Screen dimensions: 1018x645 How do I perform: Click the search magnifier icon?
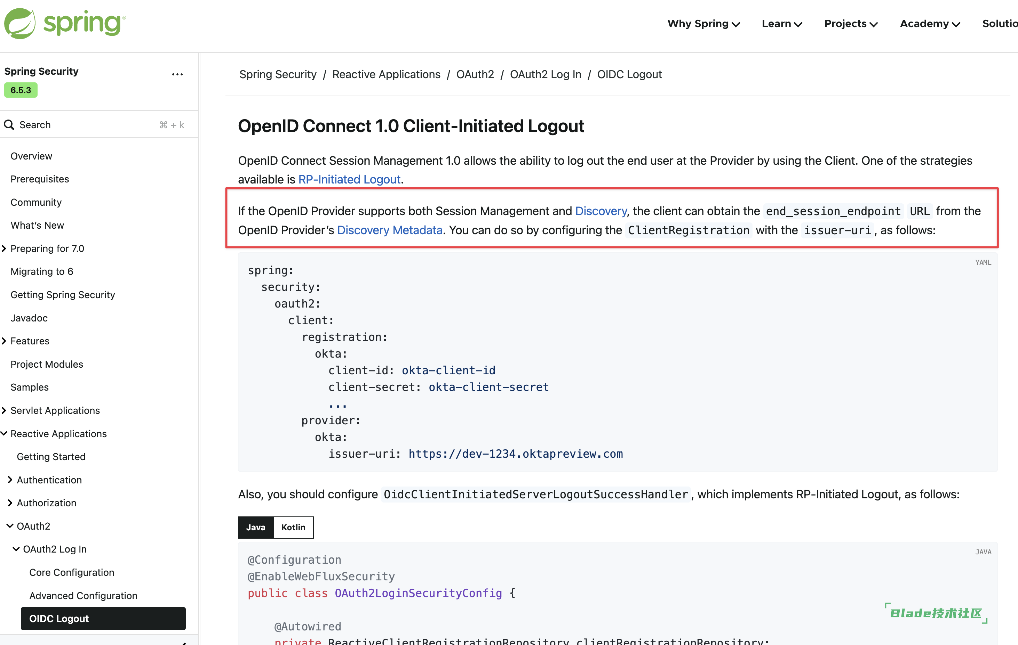point(9,125)
